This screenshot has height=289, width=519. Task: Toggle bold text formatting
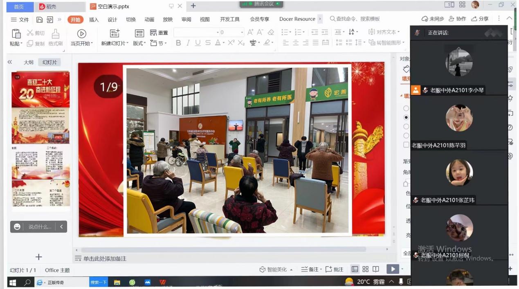point(178,43)
